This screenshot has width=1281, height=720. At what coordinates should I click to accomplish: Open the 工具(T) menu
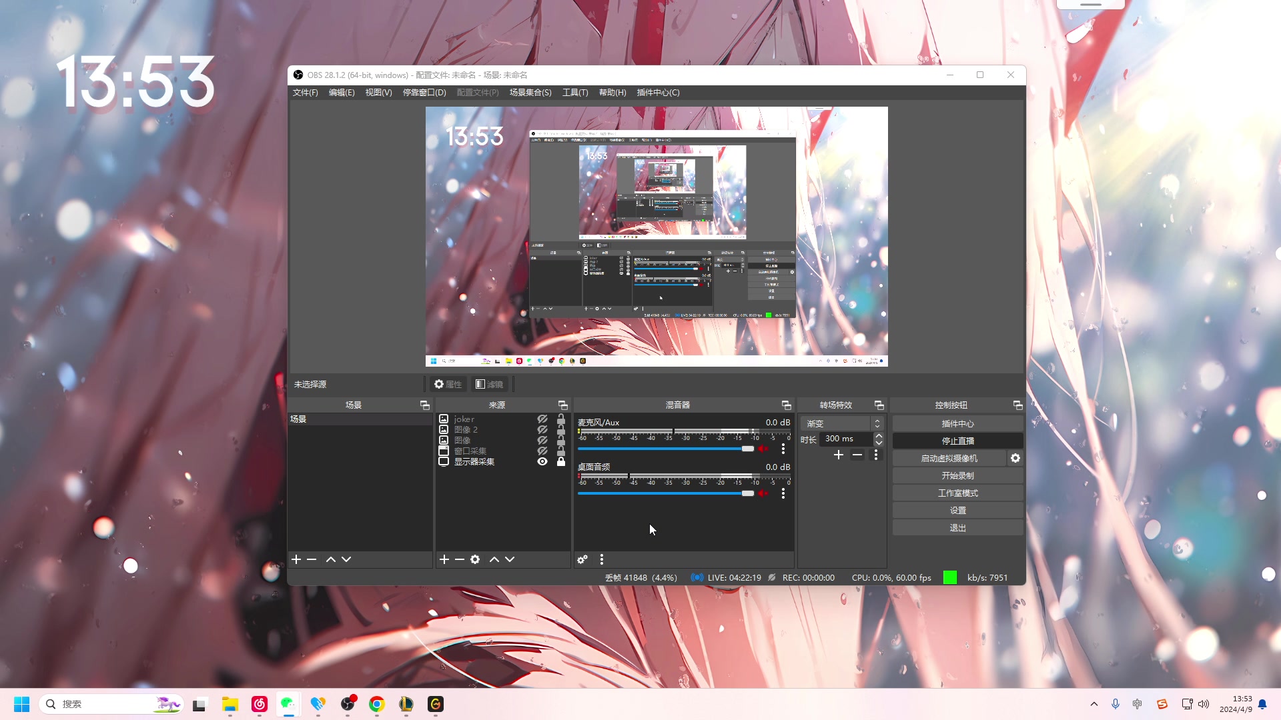pyautogui.click(x=575, y=93)
